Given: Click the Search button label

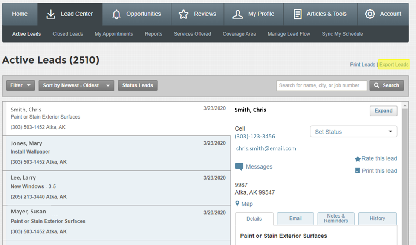Looking at the screenshot, I should [391, 85].
